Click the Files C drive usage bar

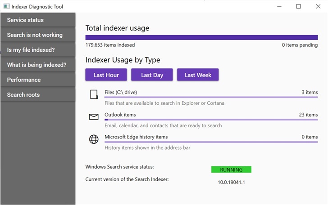(x=211, y=97)
